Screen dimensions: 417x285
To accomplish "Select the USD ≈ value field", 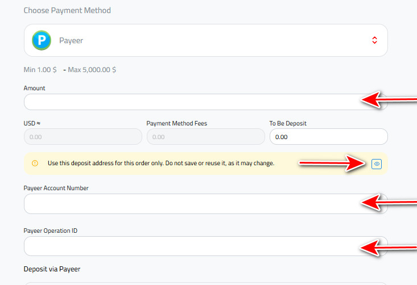I will [83, 137].
